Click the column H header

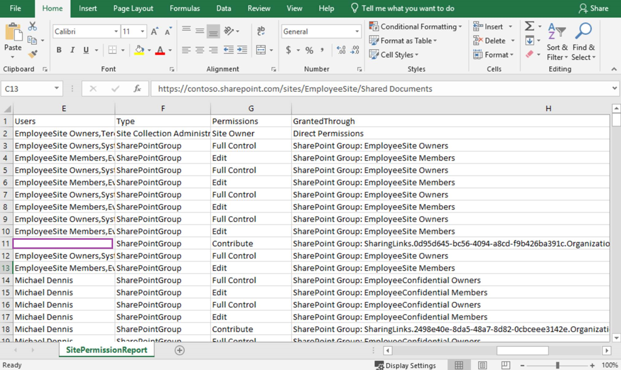548,109
